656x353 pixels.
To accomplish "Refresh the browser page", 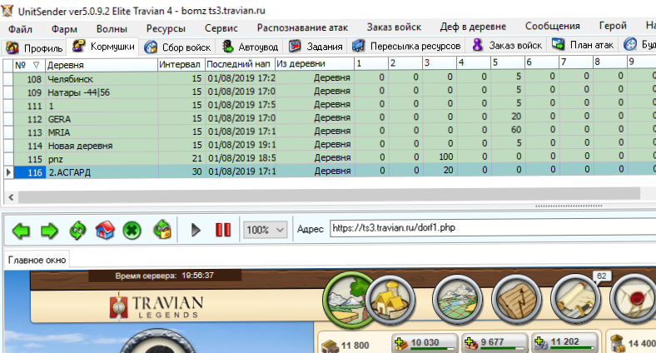I will tap(77, 231).
